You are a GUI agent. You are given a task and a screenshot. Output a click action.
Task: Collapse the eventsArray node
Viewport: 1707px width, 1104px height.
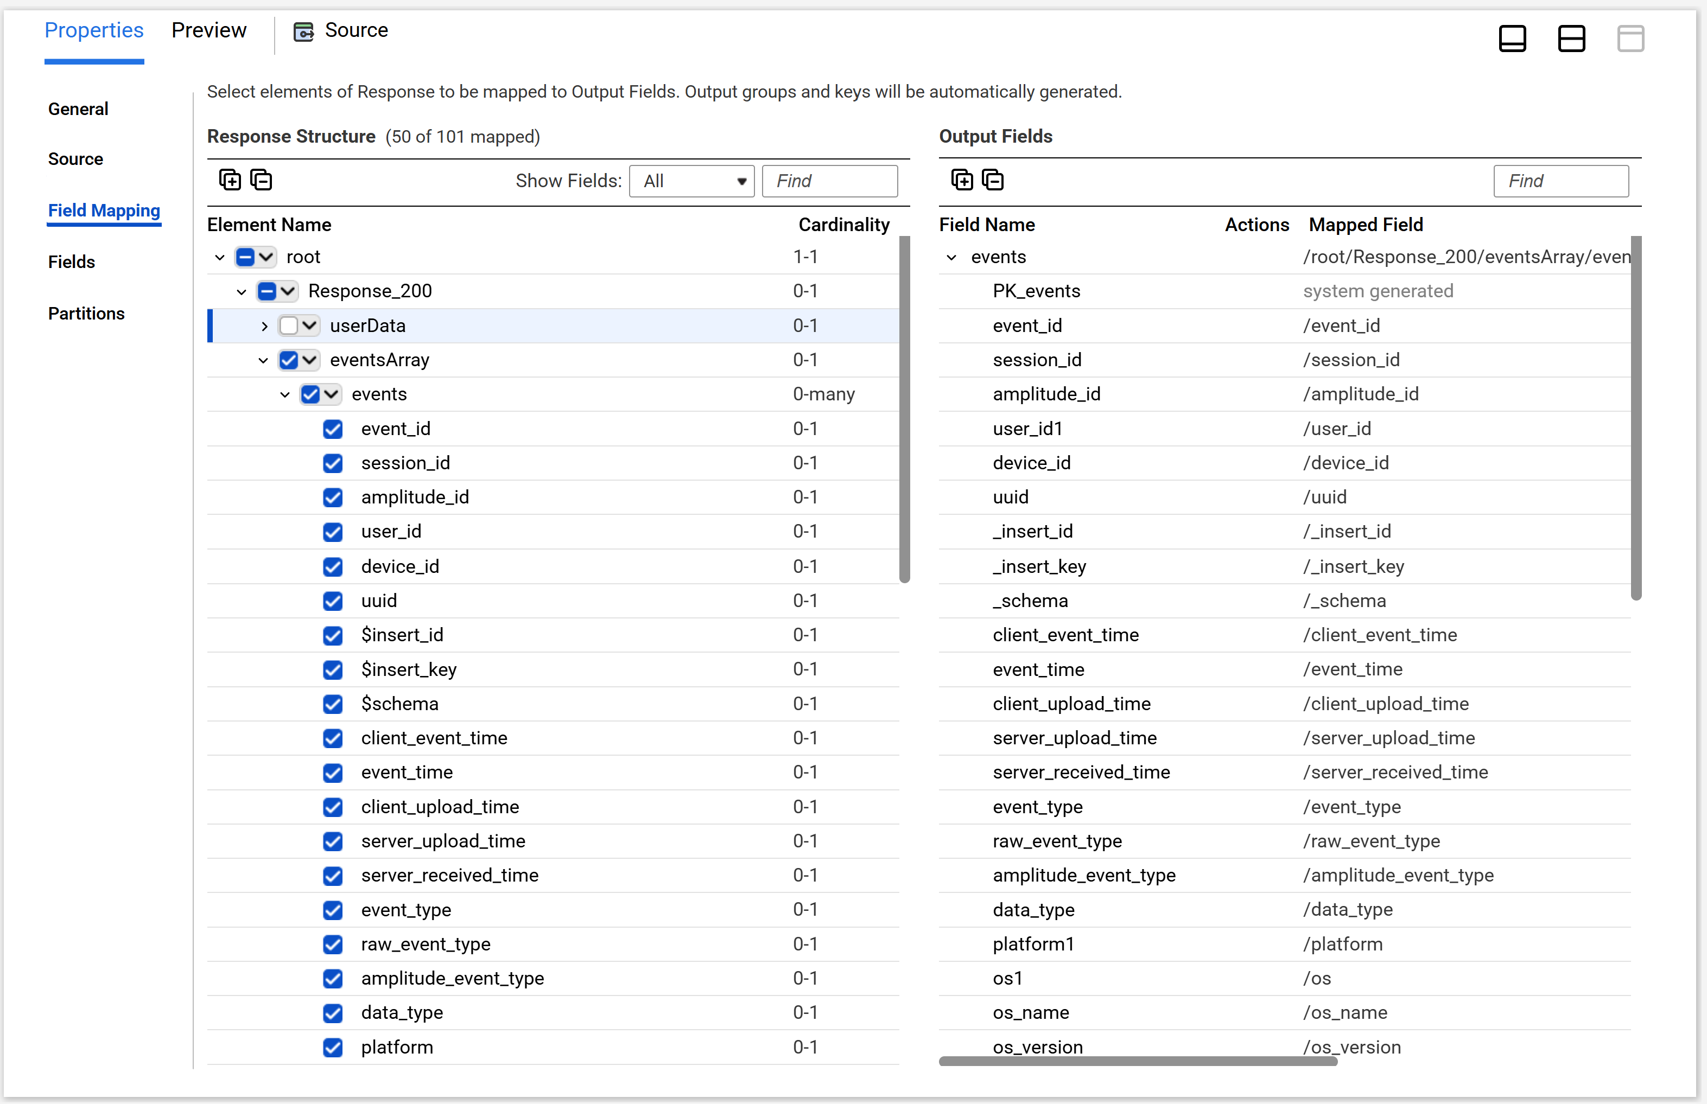pyautogui.click(x=263, y=360)
